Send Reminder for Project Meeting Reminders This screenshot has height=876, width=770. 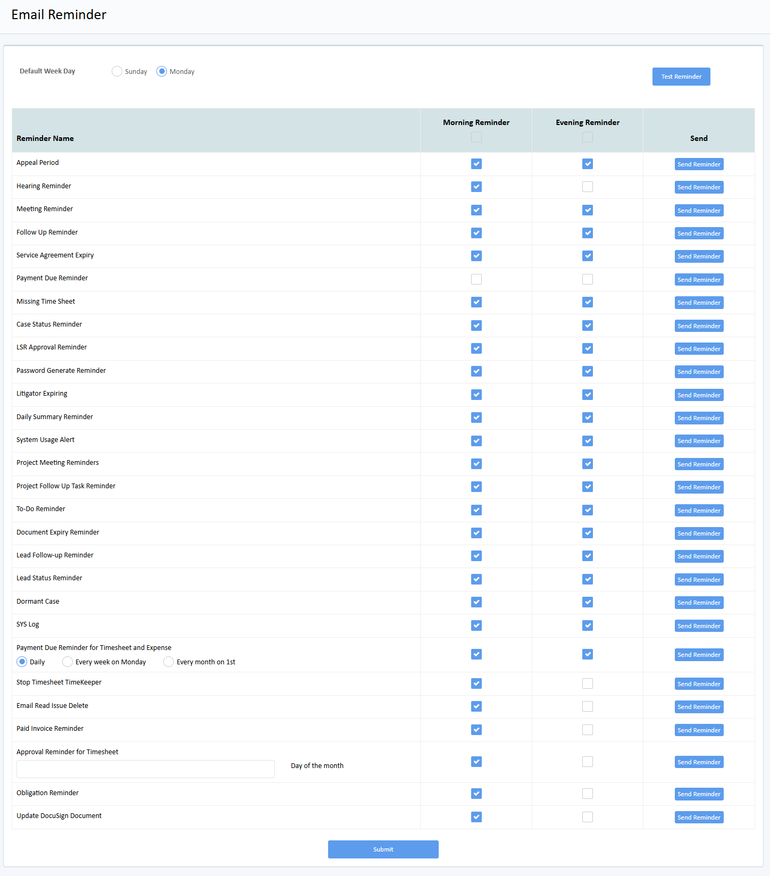[699, 464]
